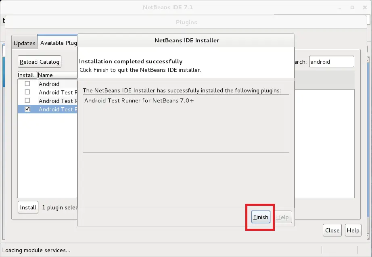Click the 'Loading module services...' status text

click(36, 250)
